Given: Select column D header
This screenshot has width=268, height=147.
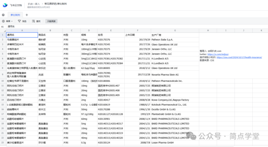Looking at the screenshot, I should tap(89, 31).
